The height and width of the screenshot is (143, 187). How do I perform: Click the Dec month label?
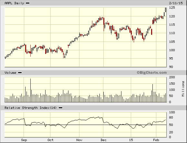coord(103,140)
